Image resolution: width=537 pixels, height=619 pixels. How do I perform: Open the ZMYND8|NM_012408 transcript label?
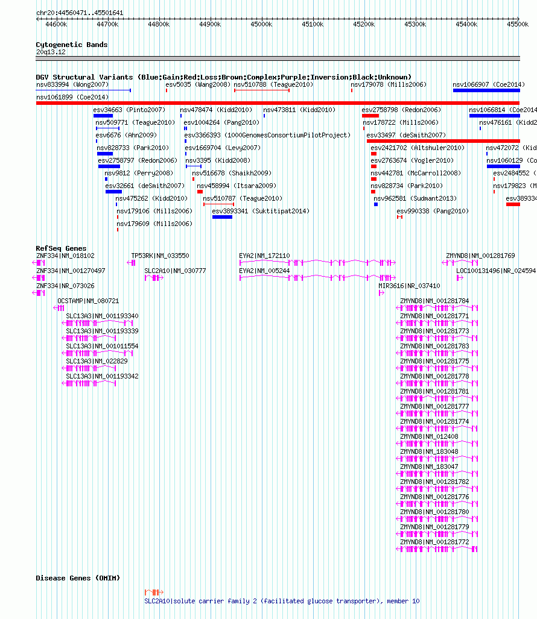429,436
